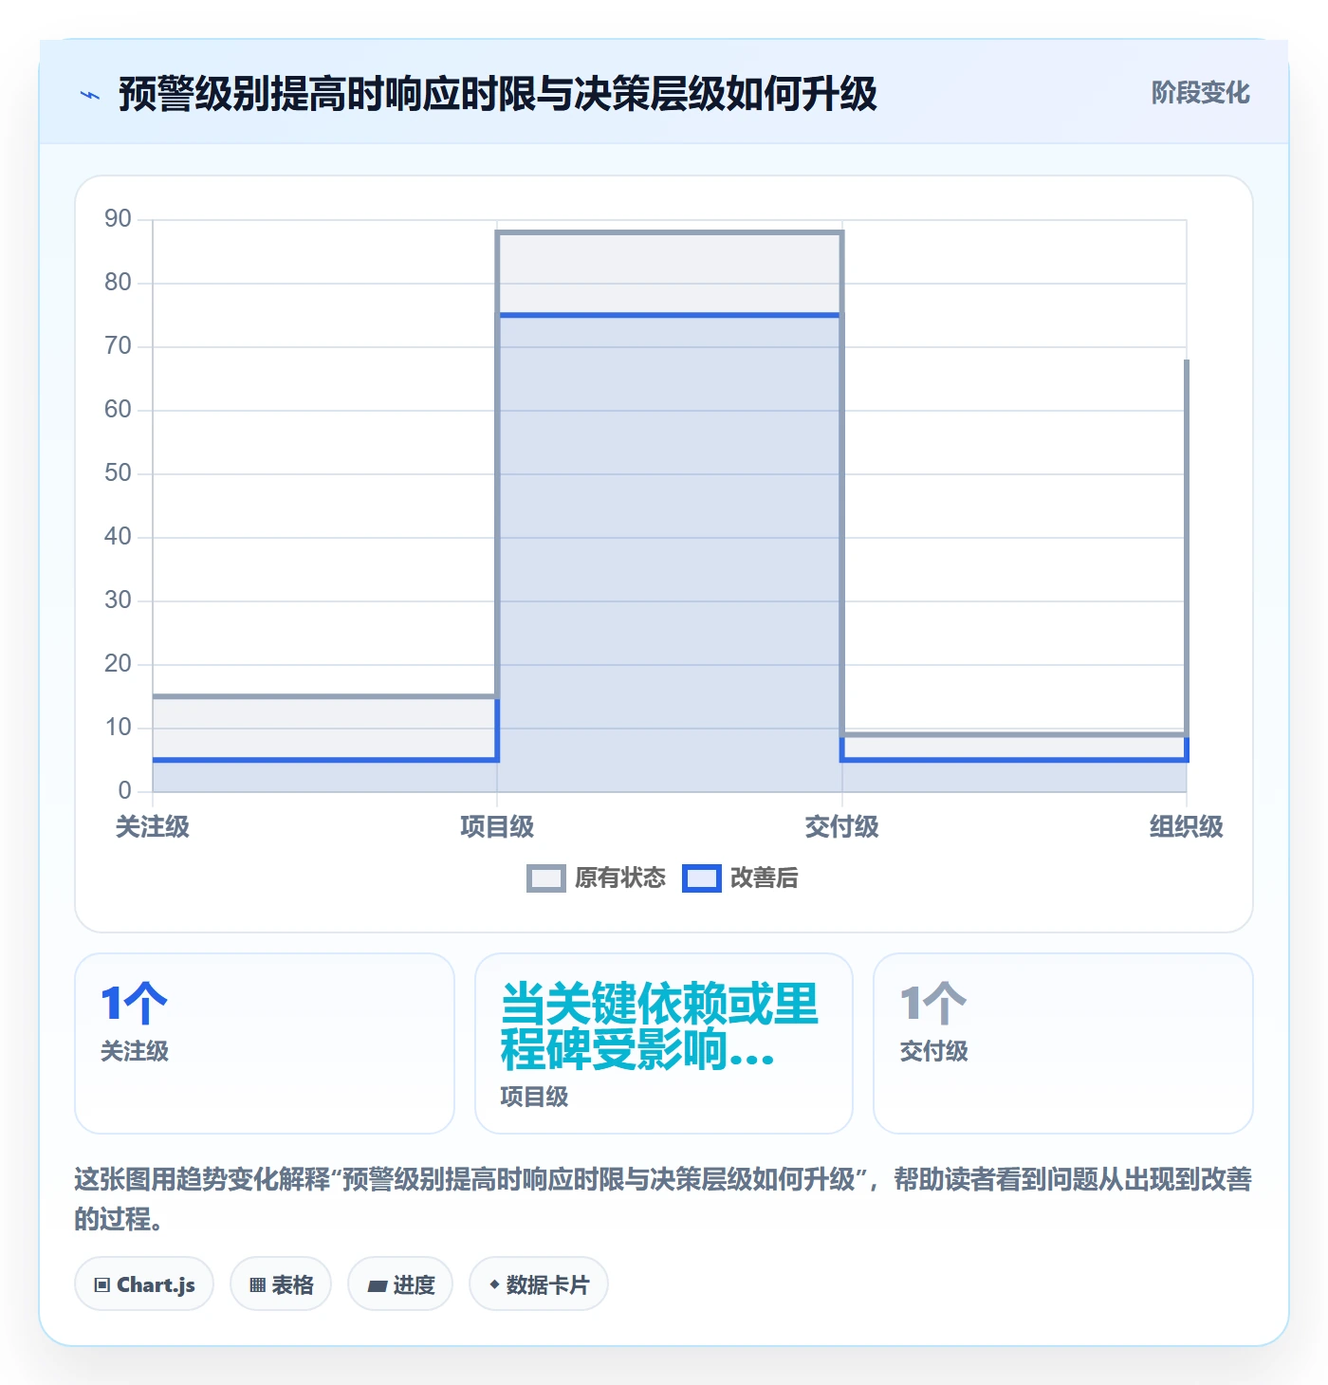Click the table grid icon in 表格 tag
The image size is (1328, 1385).
pyautogui.click(x=257, y=1284)
